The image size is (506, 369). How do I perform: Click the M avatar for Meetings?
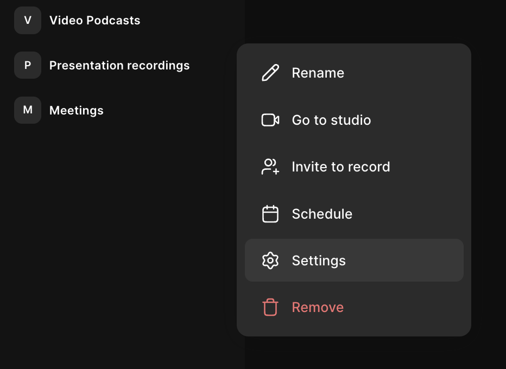[28, 110]
